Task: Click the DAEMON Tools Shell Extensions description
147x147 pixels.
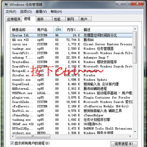Action: pos(108,129)
